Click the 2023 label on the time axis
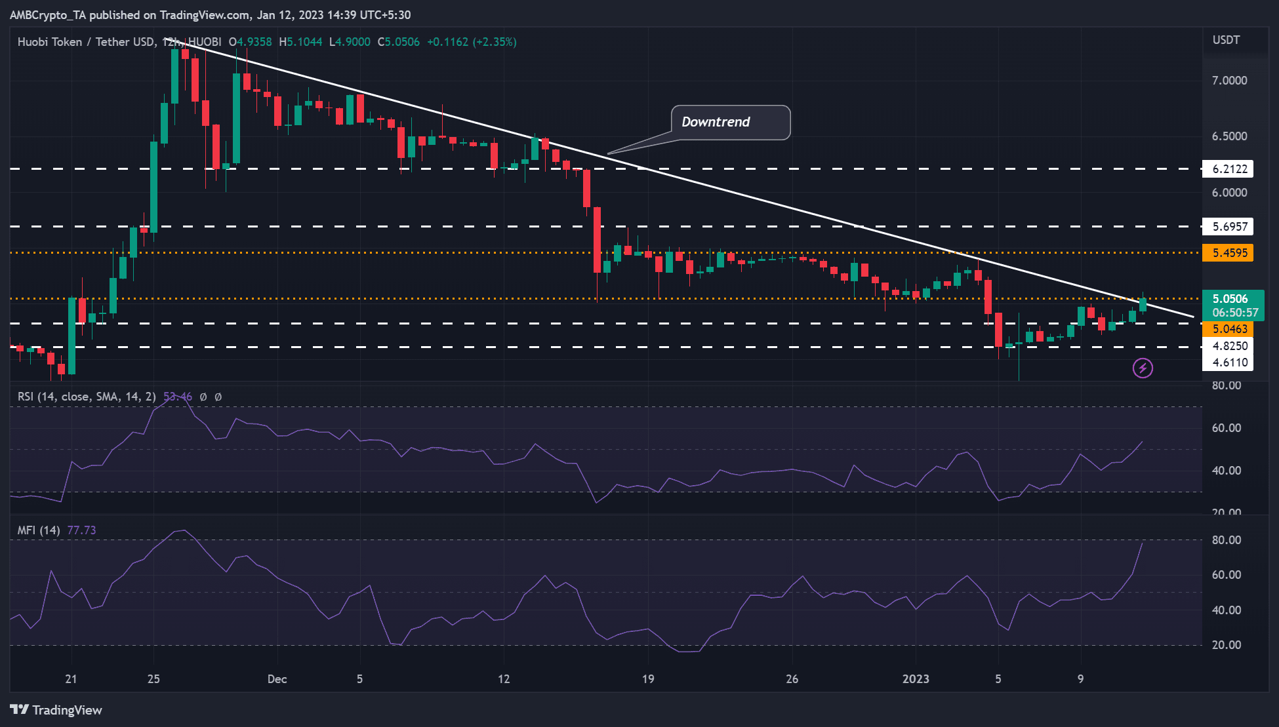Viewport: 1279px width, 727px height. [x=916, y=679]
